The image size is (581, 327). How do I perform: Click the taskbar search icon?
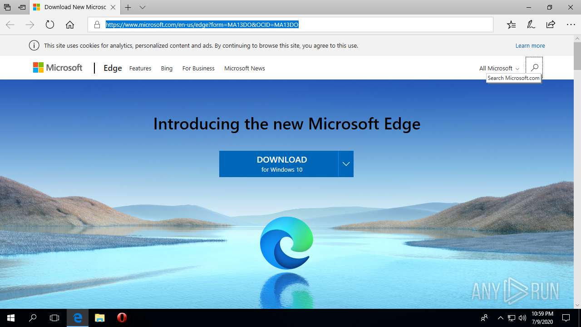(x=33, y=318)
